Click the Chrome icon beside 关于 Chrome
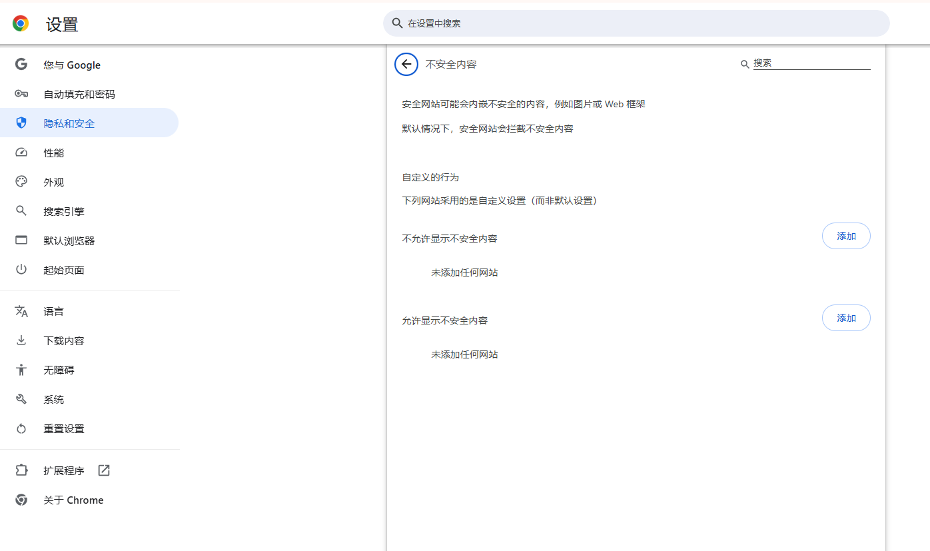930x551 pixels. coord(21,500)
